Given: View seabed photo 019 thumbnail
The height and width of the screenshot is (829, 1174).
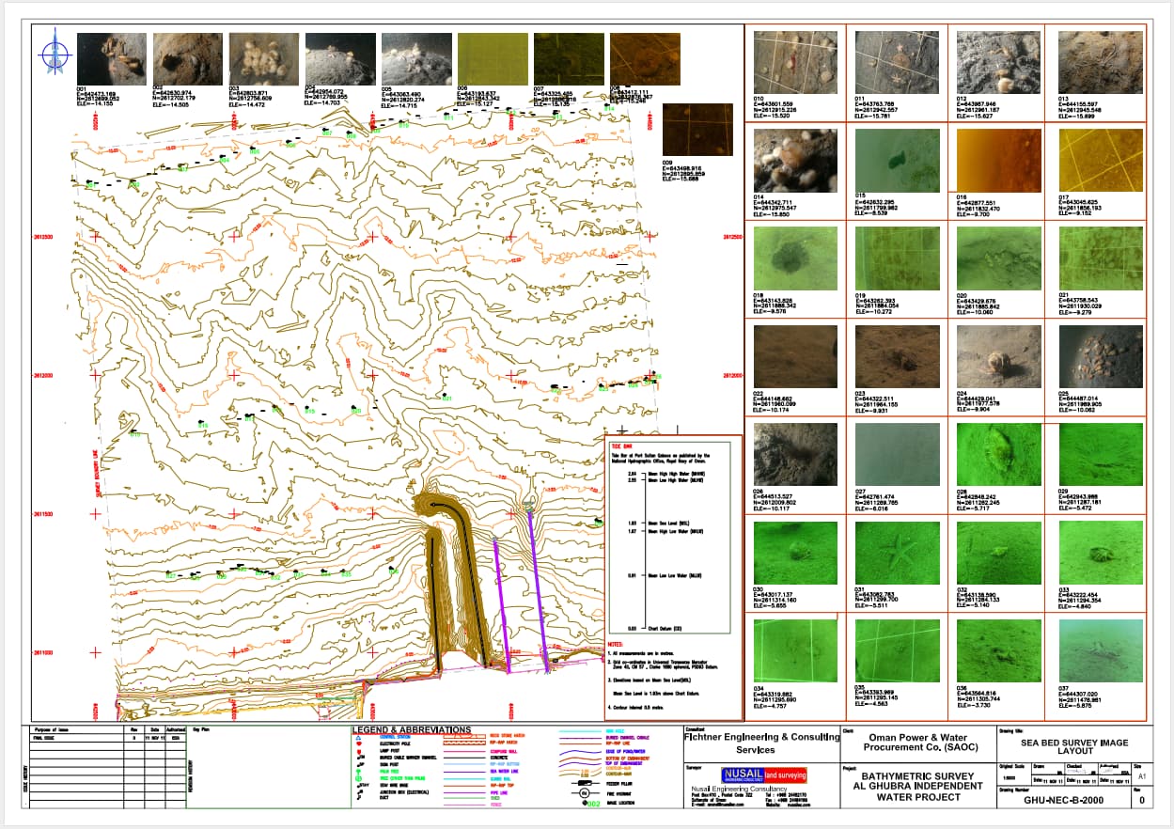Looking at the screenshot, I should tap(897, 258).
